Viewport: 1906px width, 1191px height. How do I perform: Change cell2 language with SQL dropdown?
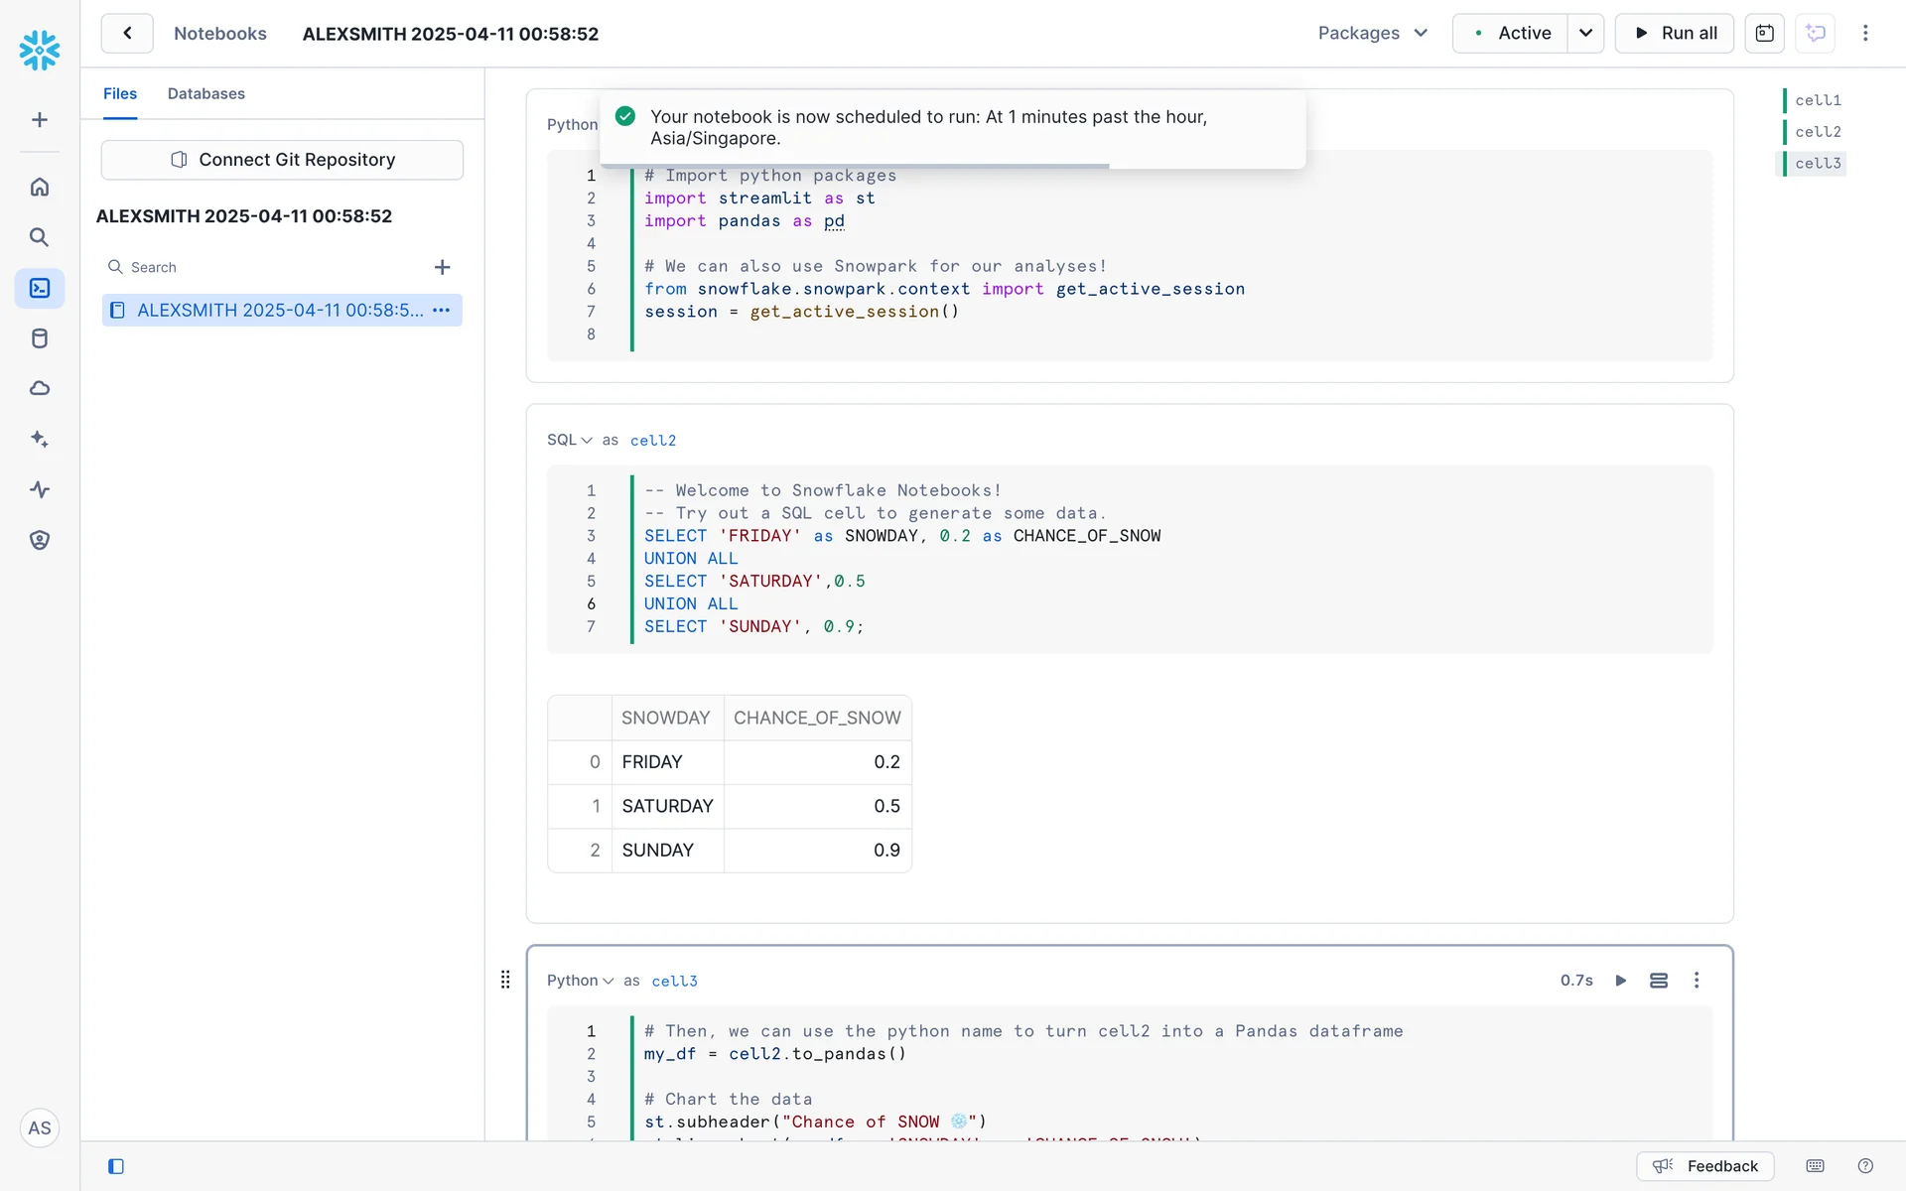pyautogui.click(x=570, y=440)
